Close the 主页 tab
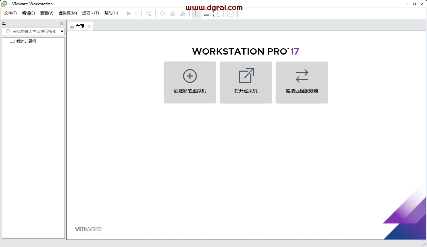 coord(89,26)
